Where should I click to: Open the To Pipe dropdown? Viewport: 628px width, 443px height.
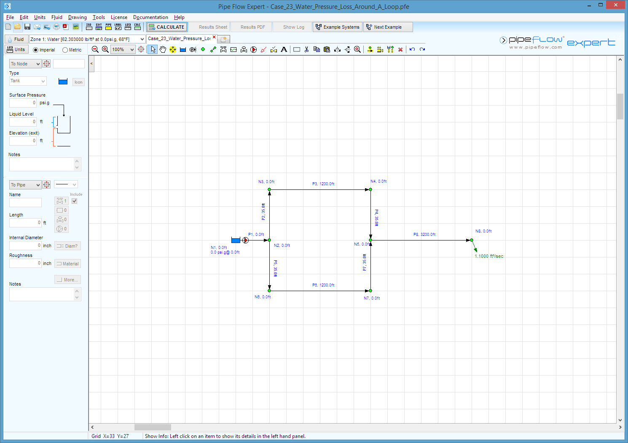pyautogui.click(x=25, y=185)
